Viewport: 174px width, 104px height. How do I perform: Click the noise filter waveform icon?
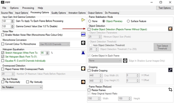(x=83, y=34)
